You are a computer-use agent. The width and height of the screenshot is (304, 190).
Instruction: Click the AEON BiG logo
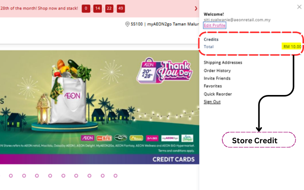tap(104, 138)
